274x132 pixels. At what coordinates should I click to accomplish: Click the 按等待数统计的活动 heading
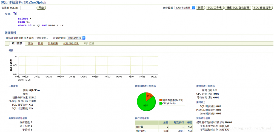pos(145,86)
